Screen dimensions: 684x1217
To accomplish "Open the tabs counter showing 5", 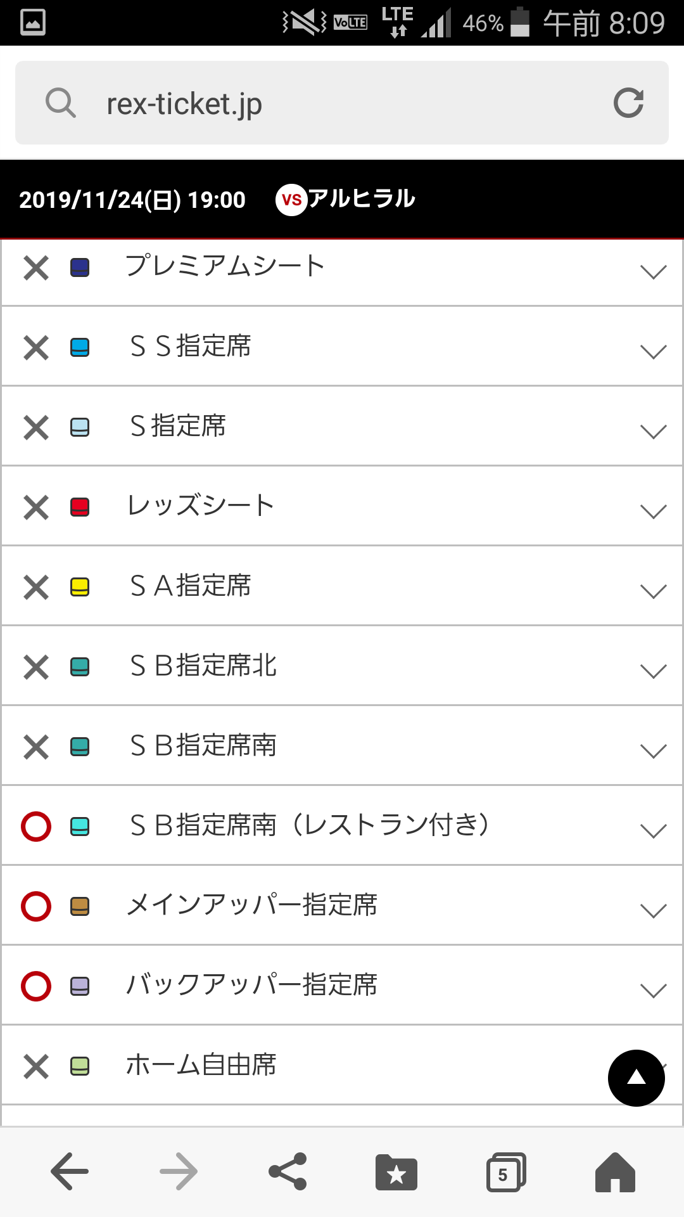I will click(505, 1173).
